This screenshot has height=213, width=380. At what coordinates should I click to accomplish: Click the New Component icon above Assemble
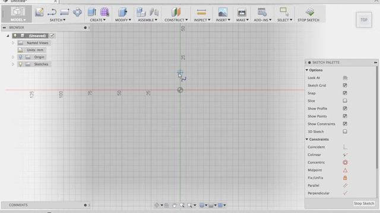point(141,12)
